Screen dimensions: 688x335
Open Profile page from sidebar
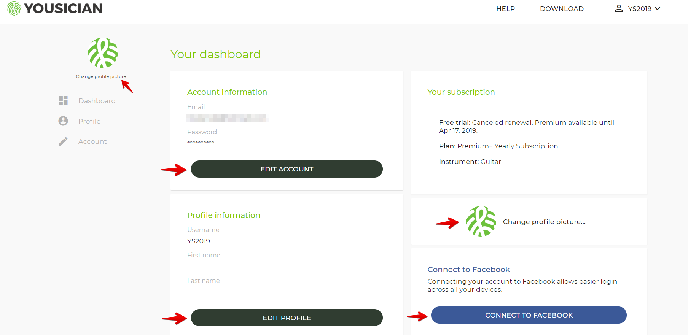tap(89, 121)
